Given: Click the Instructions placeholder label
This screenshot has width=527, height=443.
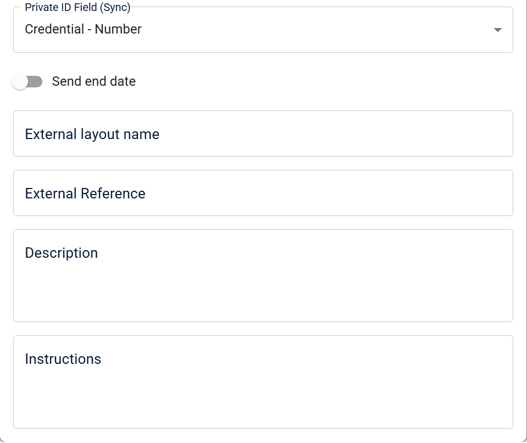Looking at the screenshot, I should pyautogui.click(x=63, y=359).
